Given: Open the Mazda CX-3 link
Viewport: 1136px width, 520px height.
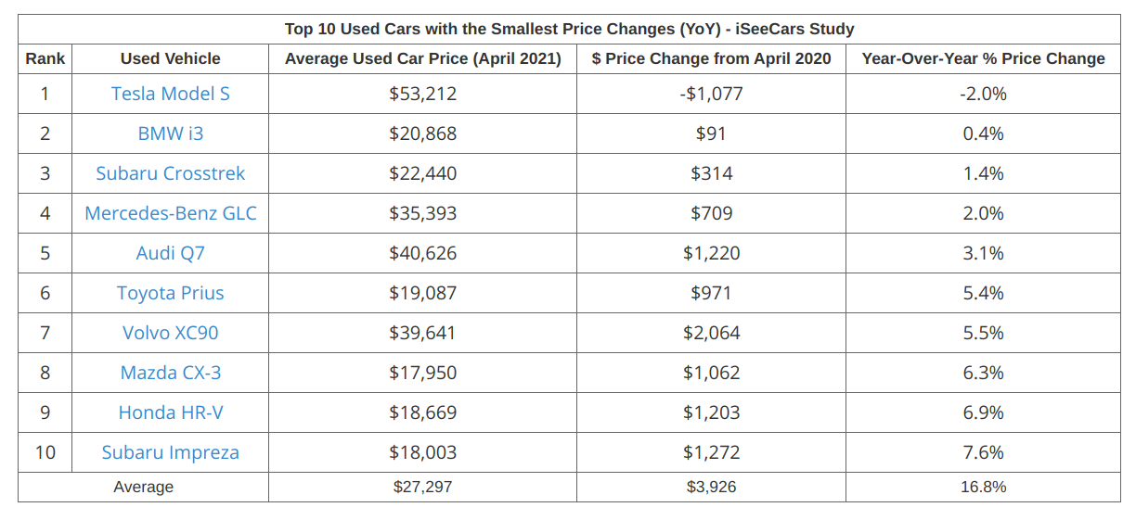Looking at the screenshot, I should [171, 373].
